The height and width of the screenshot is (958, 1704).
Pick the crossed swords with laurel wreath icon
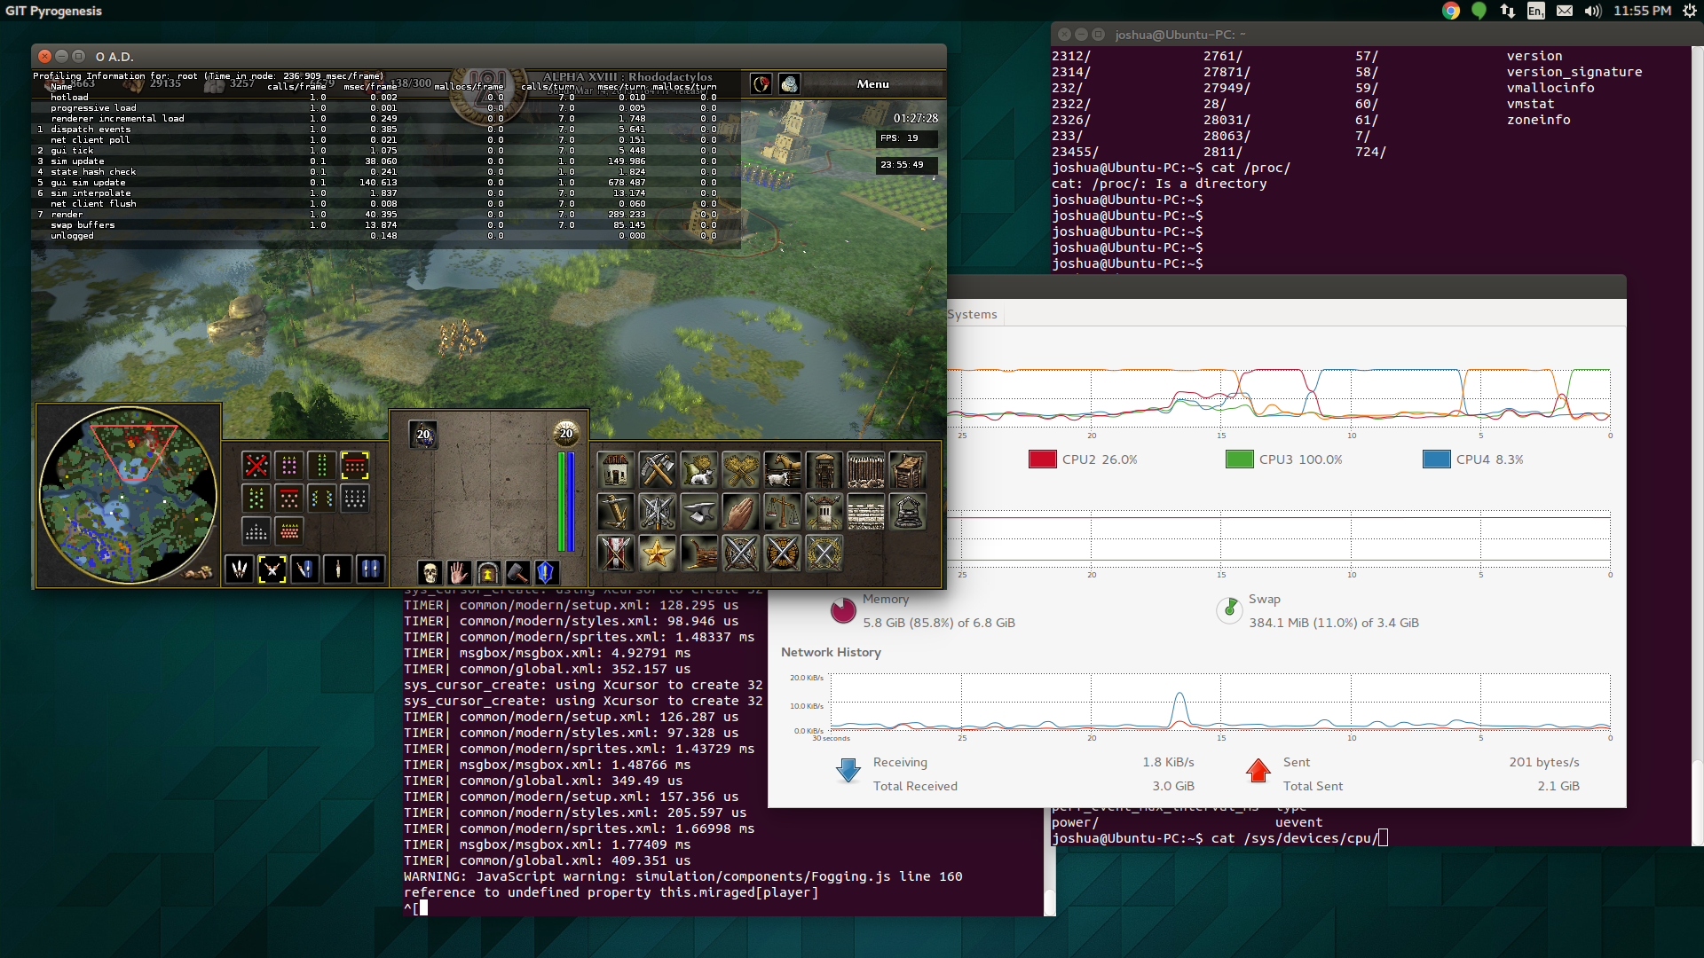(824, 554)
